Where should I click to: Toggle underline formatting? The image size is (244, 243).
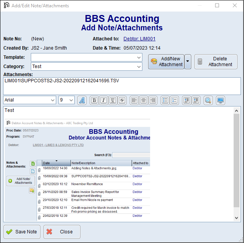(112, 100)
